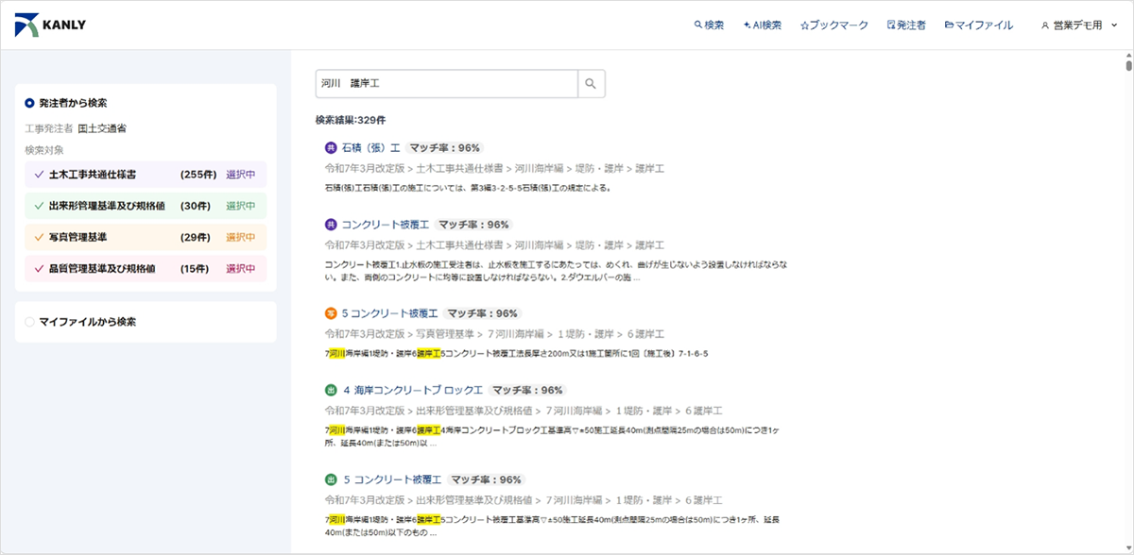Open AI検索 in top navigation

tap(763, 25)
